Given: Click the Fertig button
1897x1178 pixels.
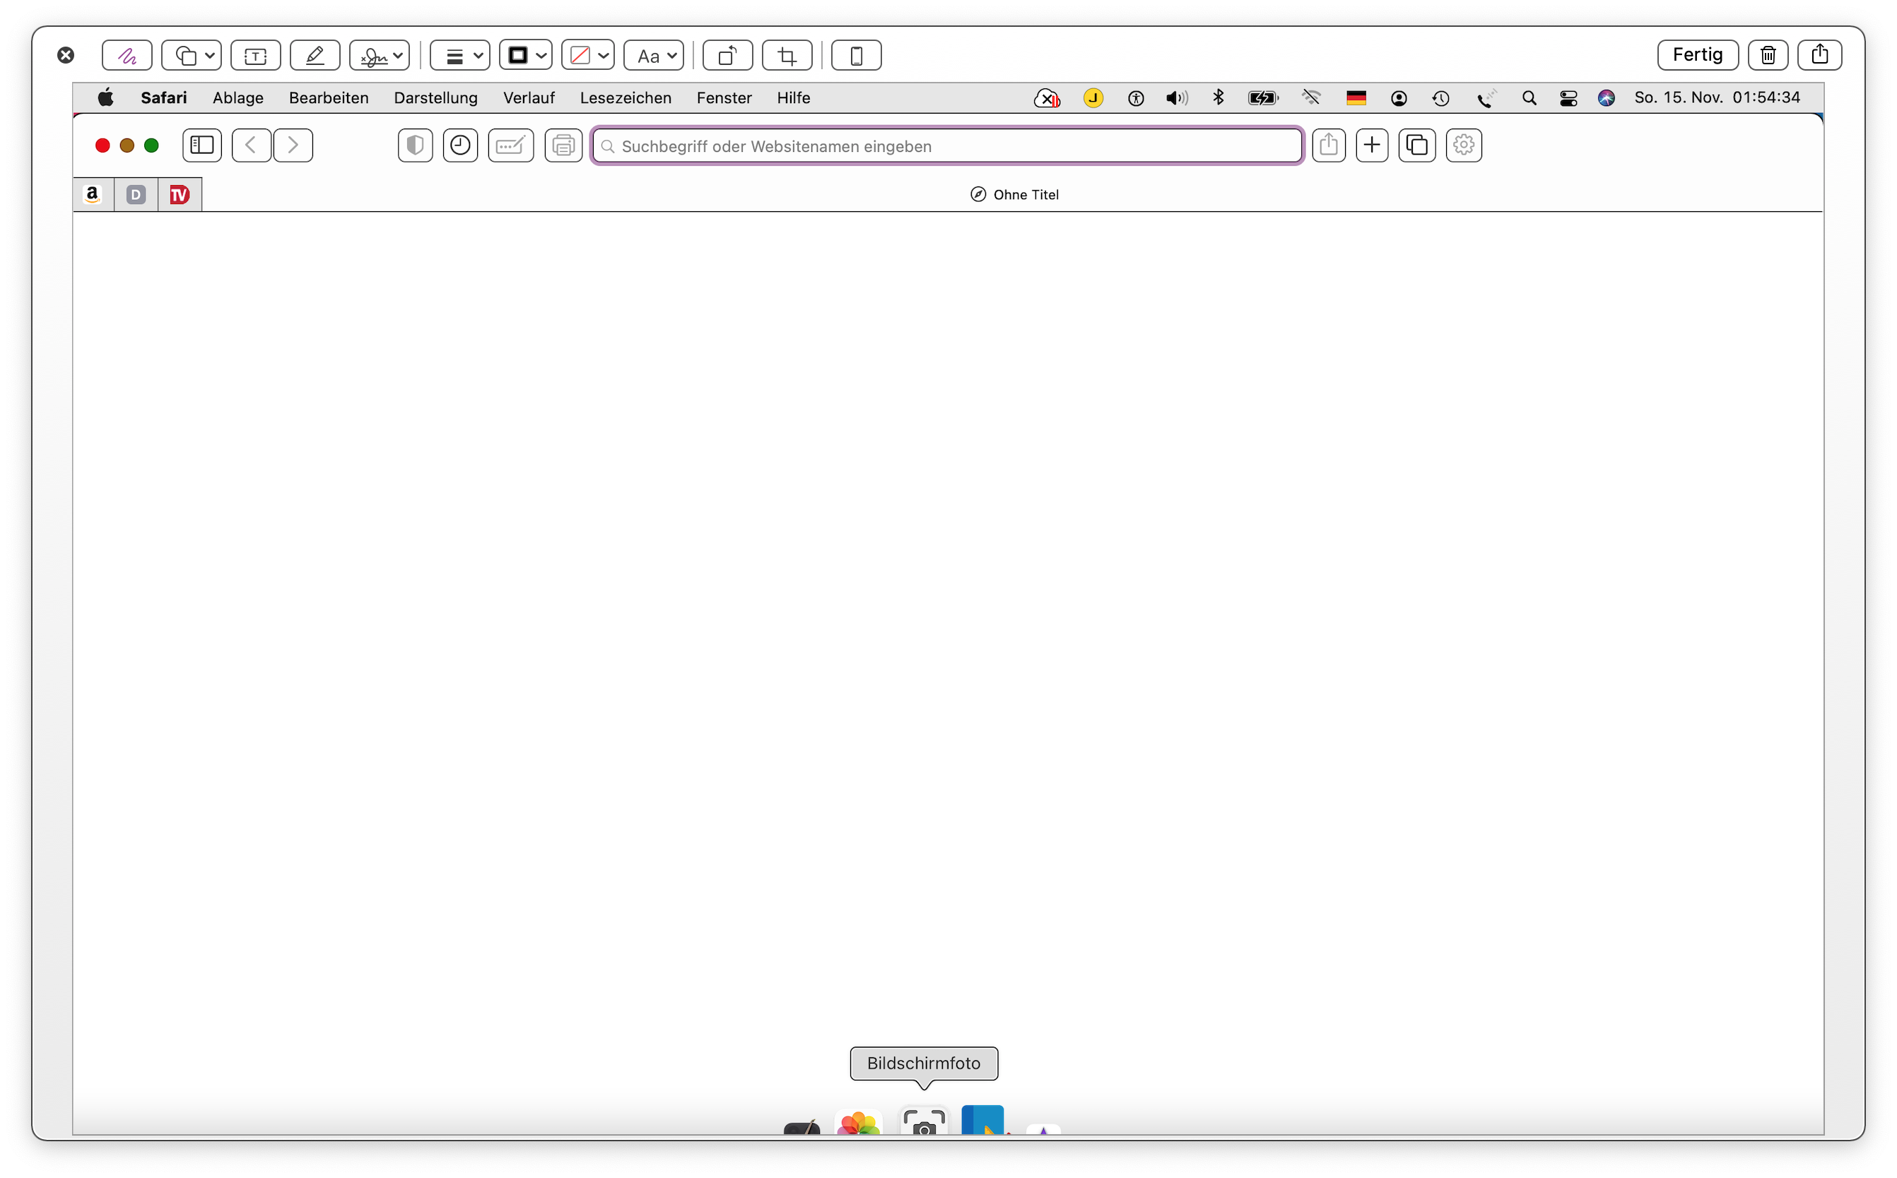Looking at the screenshot, I should click(x=1698, y=55).
